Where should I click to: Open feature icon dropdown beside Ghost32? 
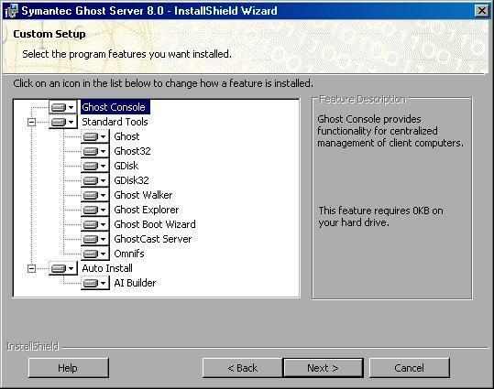[94, 151]
